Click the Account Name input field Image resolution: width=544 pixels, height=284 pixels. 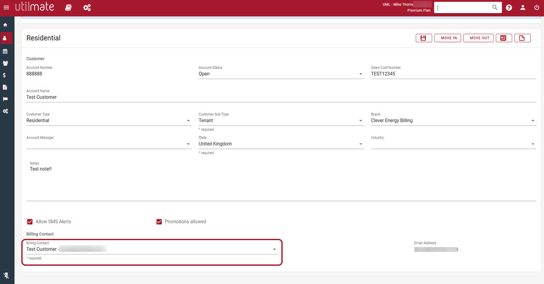[x=281, y=97]
